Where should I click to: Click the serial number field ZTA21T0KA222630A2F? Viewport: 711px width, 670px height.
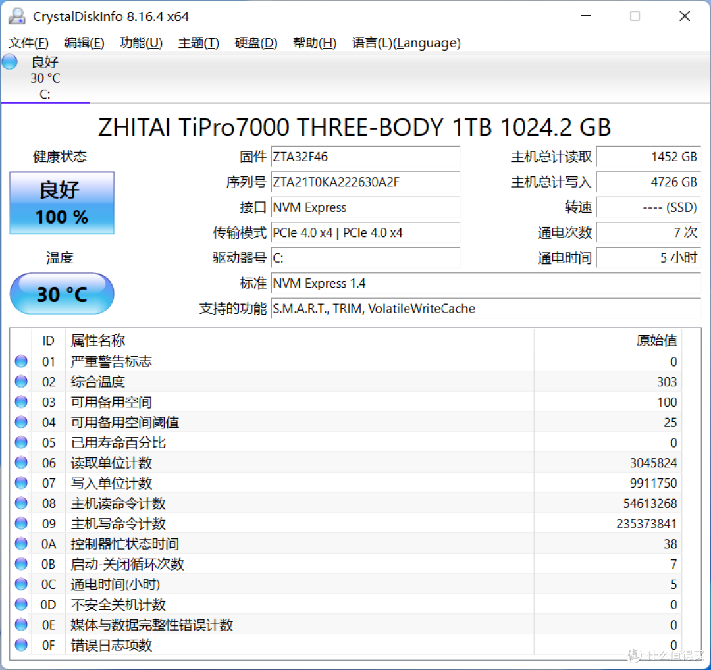(x=365, y=182)
